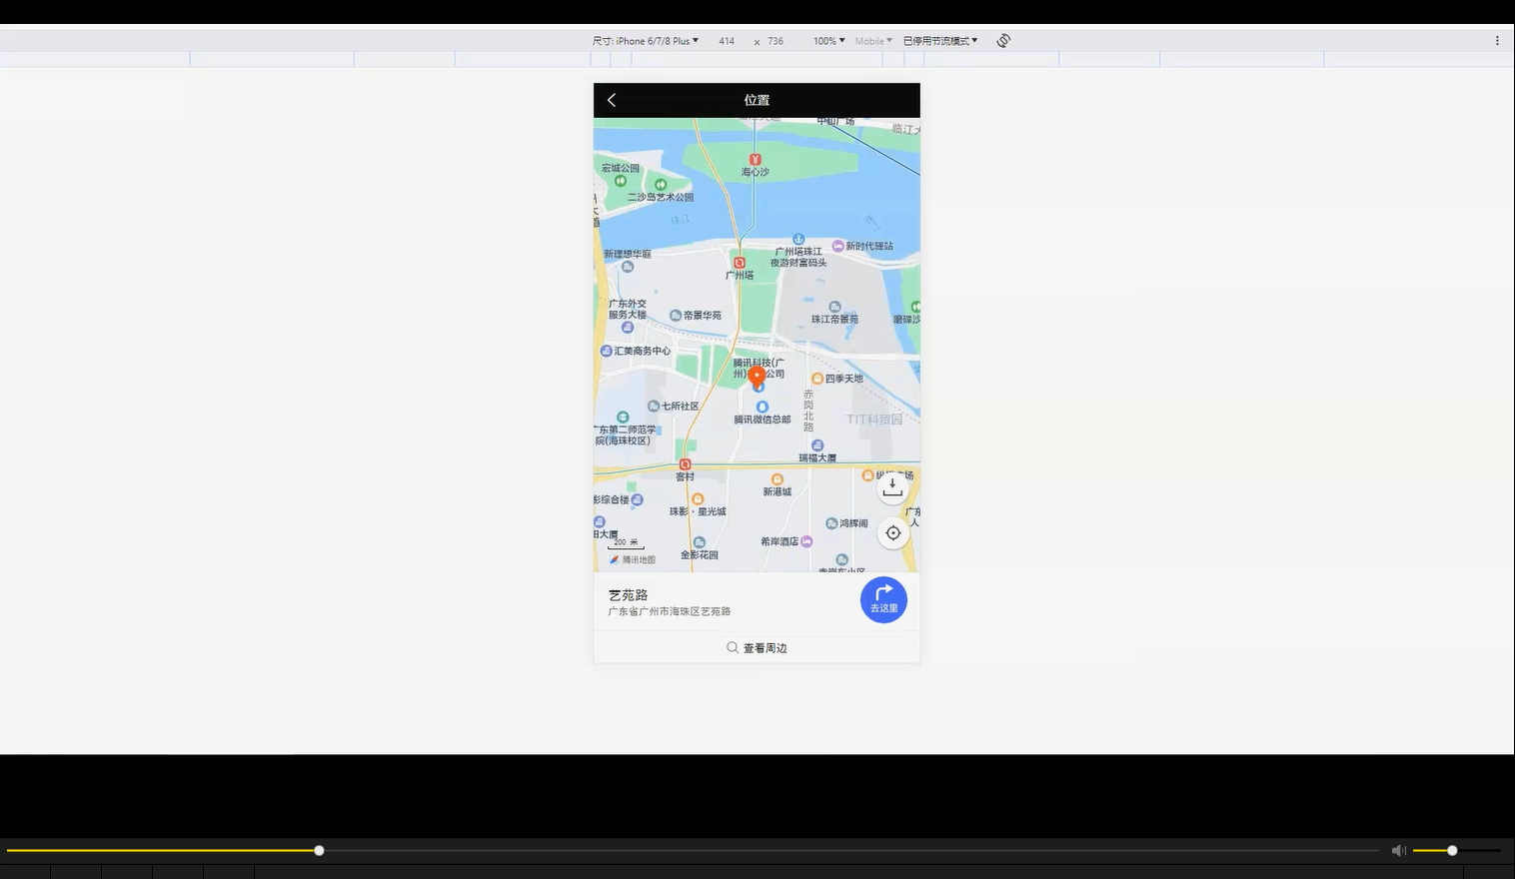Adjust the volume slider handle
This screenshot has height=879, width=1515.
tap(1452, 851)
